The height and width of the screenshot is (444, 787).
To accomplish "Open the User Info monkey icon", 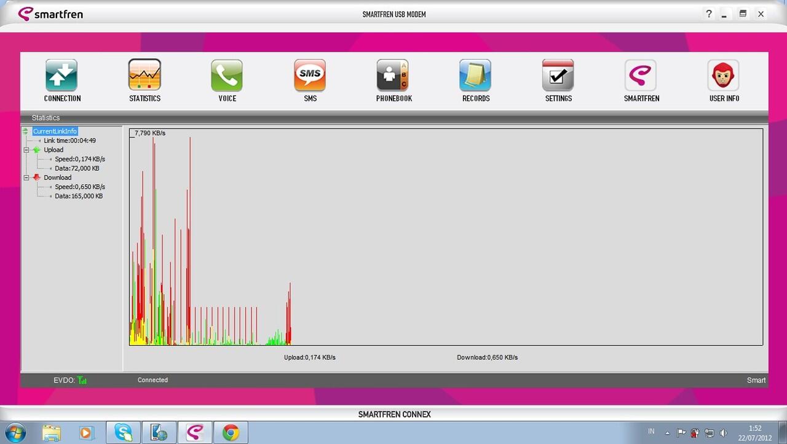I will tap(724, 75).
